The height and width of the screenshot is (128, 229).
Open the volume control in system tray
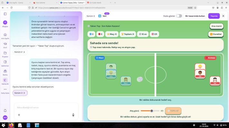point(217,125)
